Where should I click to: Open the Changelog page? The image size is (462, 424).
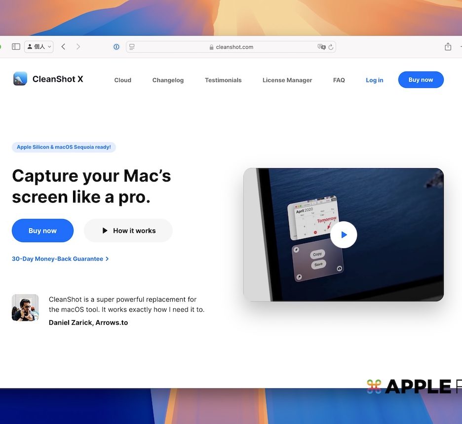coord(168,80)
